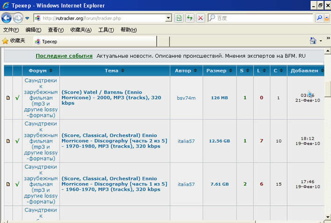Screen dimensions: 331x223
Task: Click post icon in Discography часть 1 row
Action: [8, 184]
